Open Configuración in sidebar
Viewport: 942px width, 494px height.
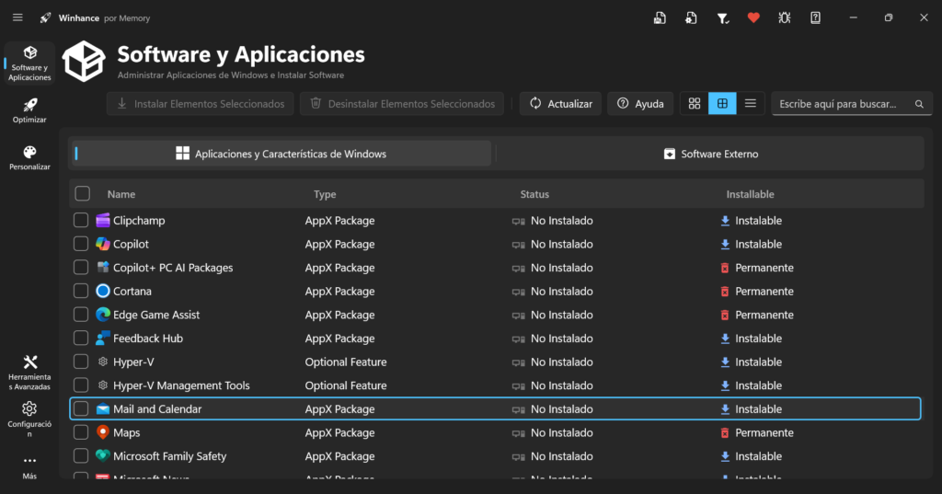point(29,419)
